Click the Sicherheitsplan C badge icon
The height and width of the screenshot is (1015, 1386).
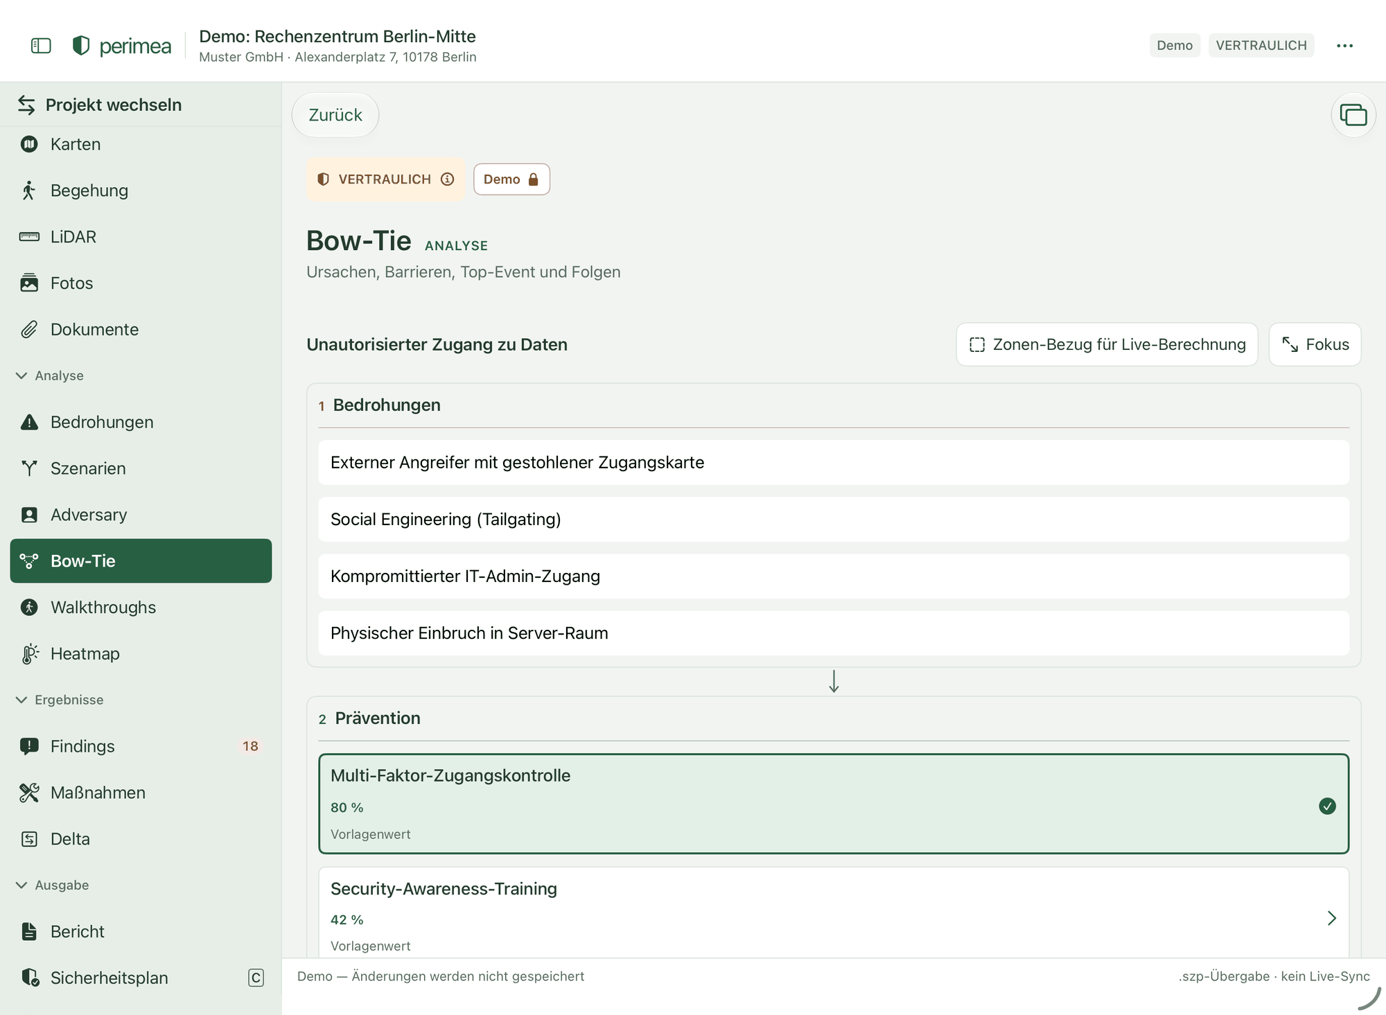click(256, 978)
